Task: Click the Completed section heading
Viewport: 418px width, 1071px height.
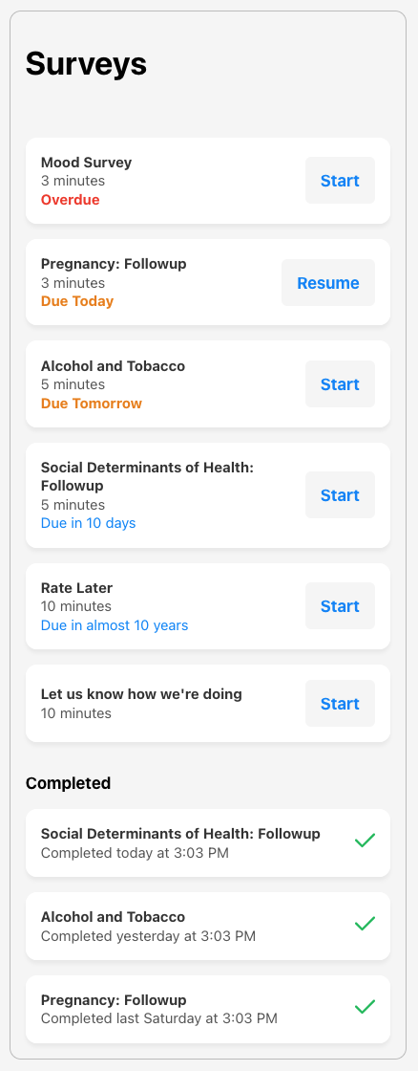Action: tap(68, 783)
